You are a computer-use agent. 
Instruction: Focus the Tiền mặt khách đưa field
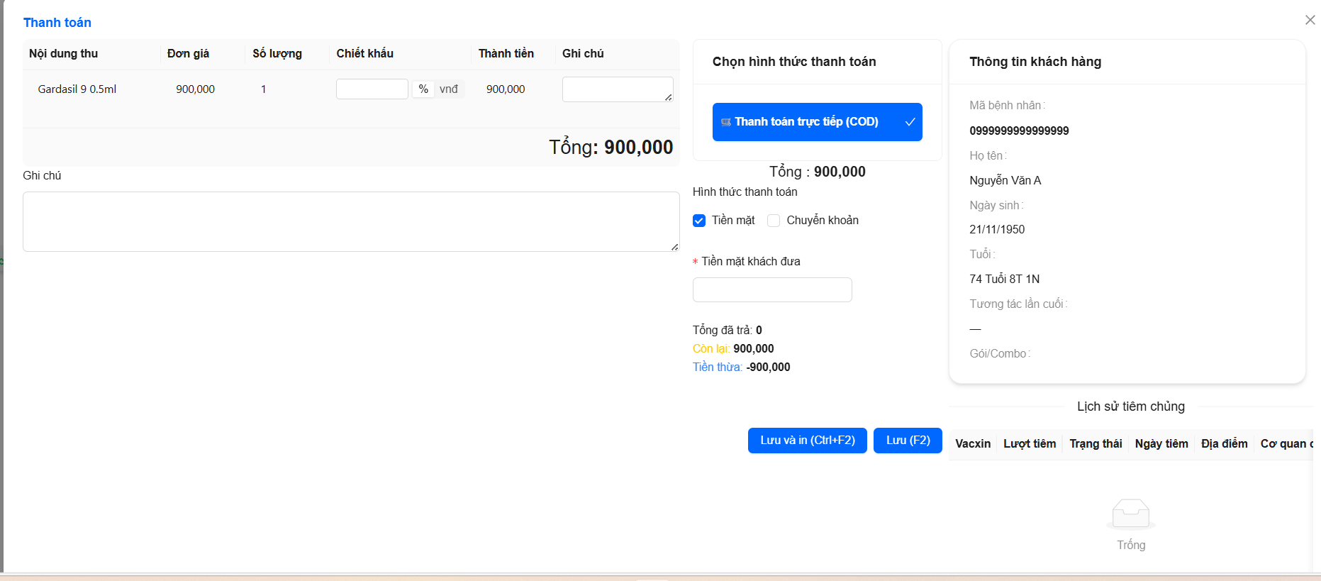pyautogui.click(x=771, y=289)
